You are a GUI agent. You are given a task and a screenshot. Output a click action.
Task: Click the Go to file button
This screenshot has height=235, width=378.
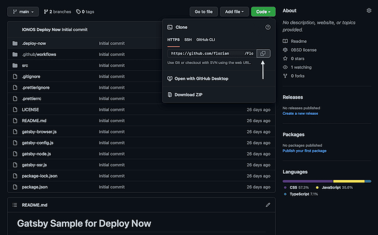pyautogui.click(x=204, y=11)
